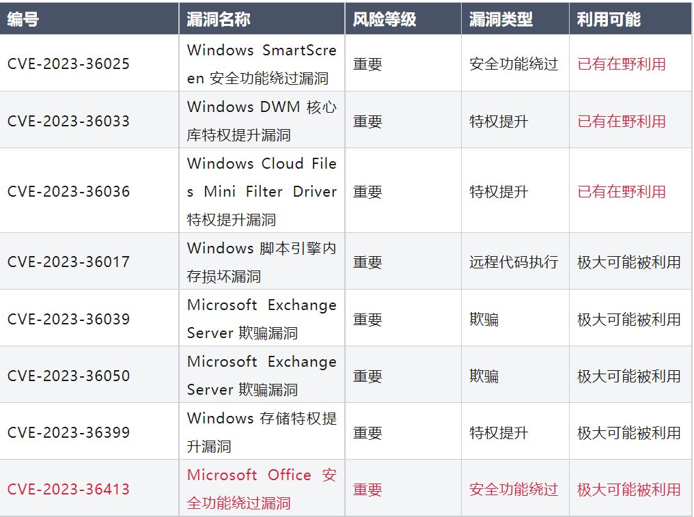Click 重要 risk level in CVE-2023-36033 row

pyautogui.click(x=367, y=121)
